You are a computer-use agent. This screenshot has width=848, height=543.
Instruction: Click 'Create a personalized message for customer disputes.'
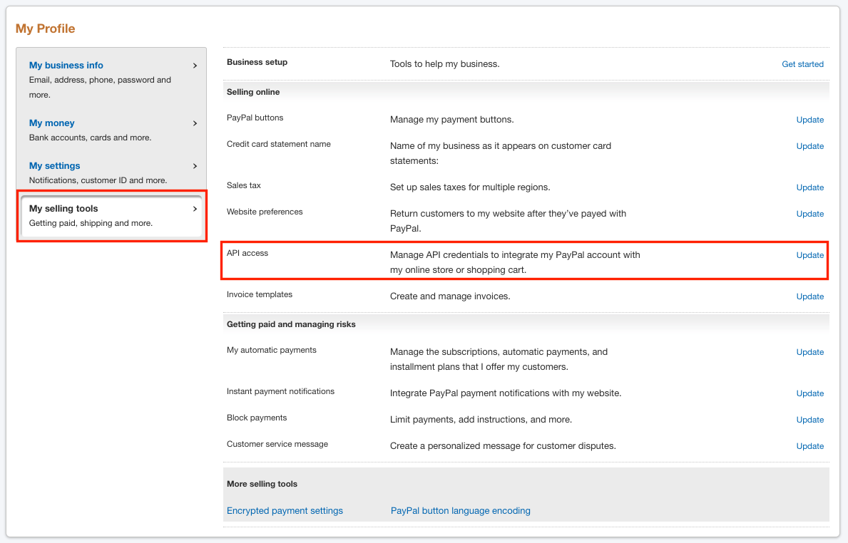pos(503,446)
